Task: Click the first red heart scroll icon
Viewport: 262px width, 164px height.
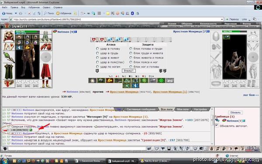Action: (x=94, y=39)
